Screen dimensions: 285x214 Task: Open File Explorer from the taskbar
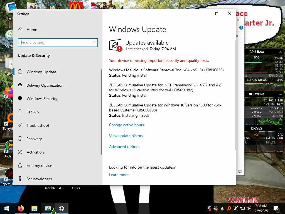[x=34, y=208]
